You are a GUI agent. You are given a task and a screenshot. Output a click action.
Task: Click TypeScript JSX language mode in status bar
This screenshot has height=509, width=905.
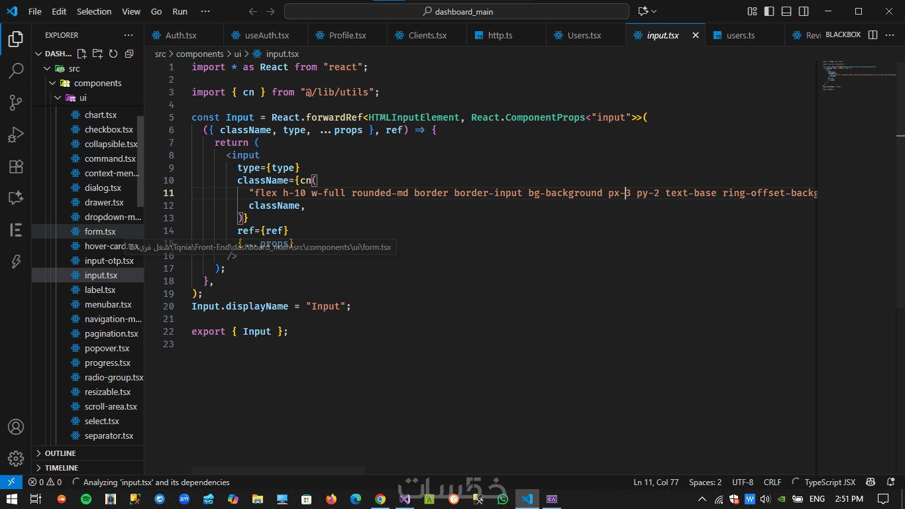pyautogui.click(x=829, y=482)
